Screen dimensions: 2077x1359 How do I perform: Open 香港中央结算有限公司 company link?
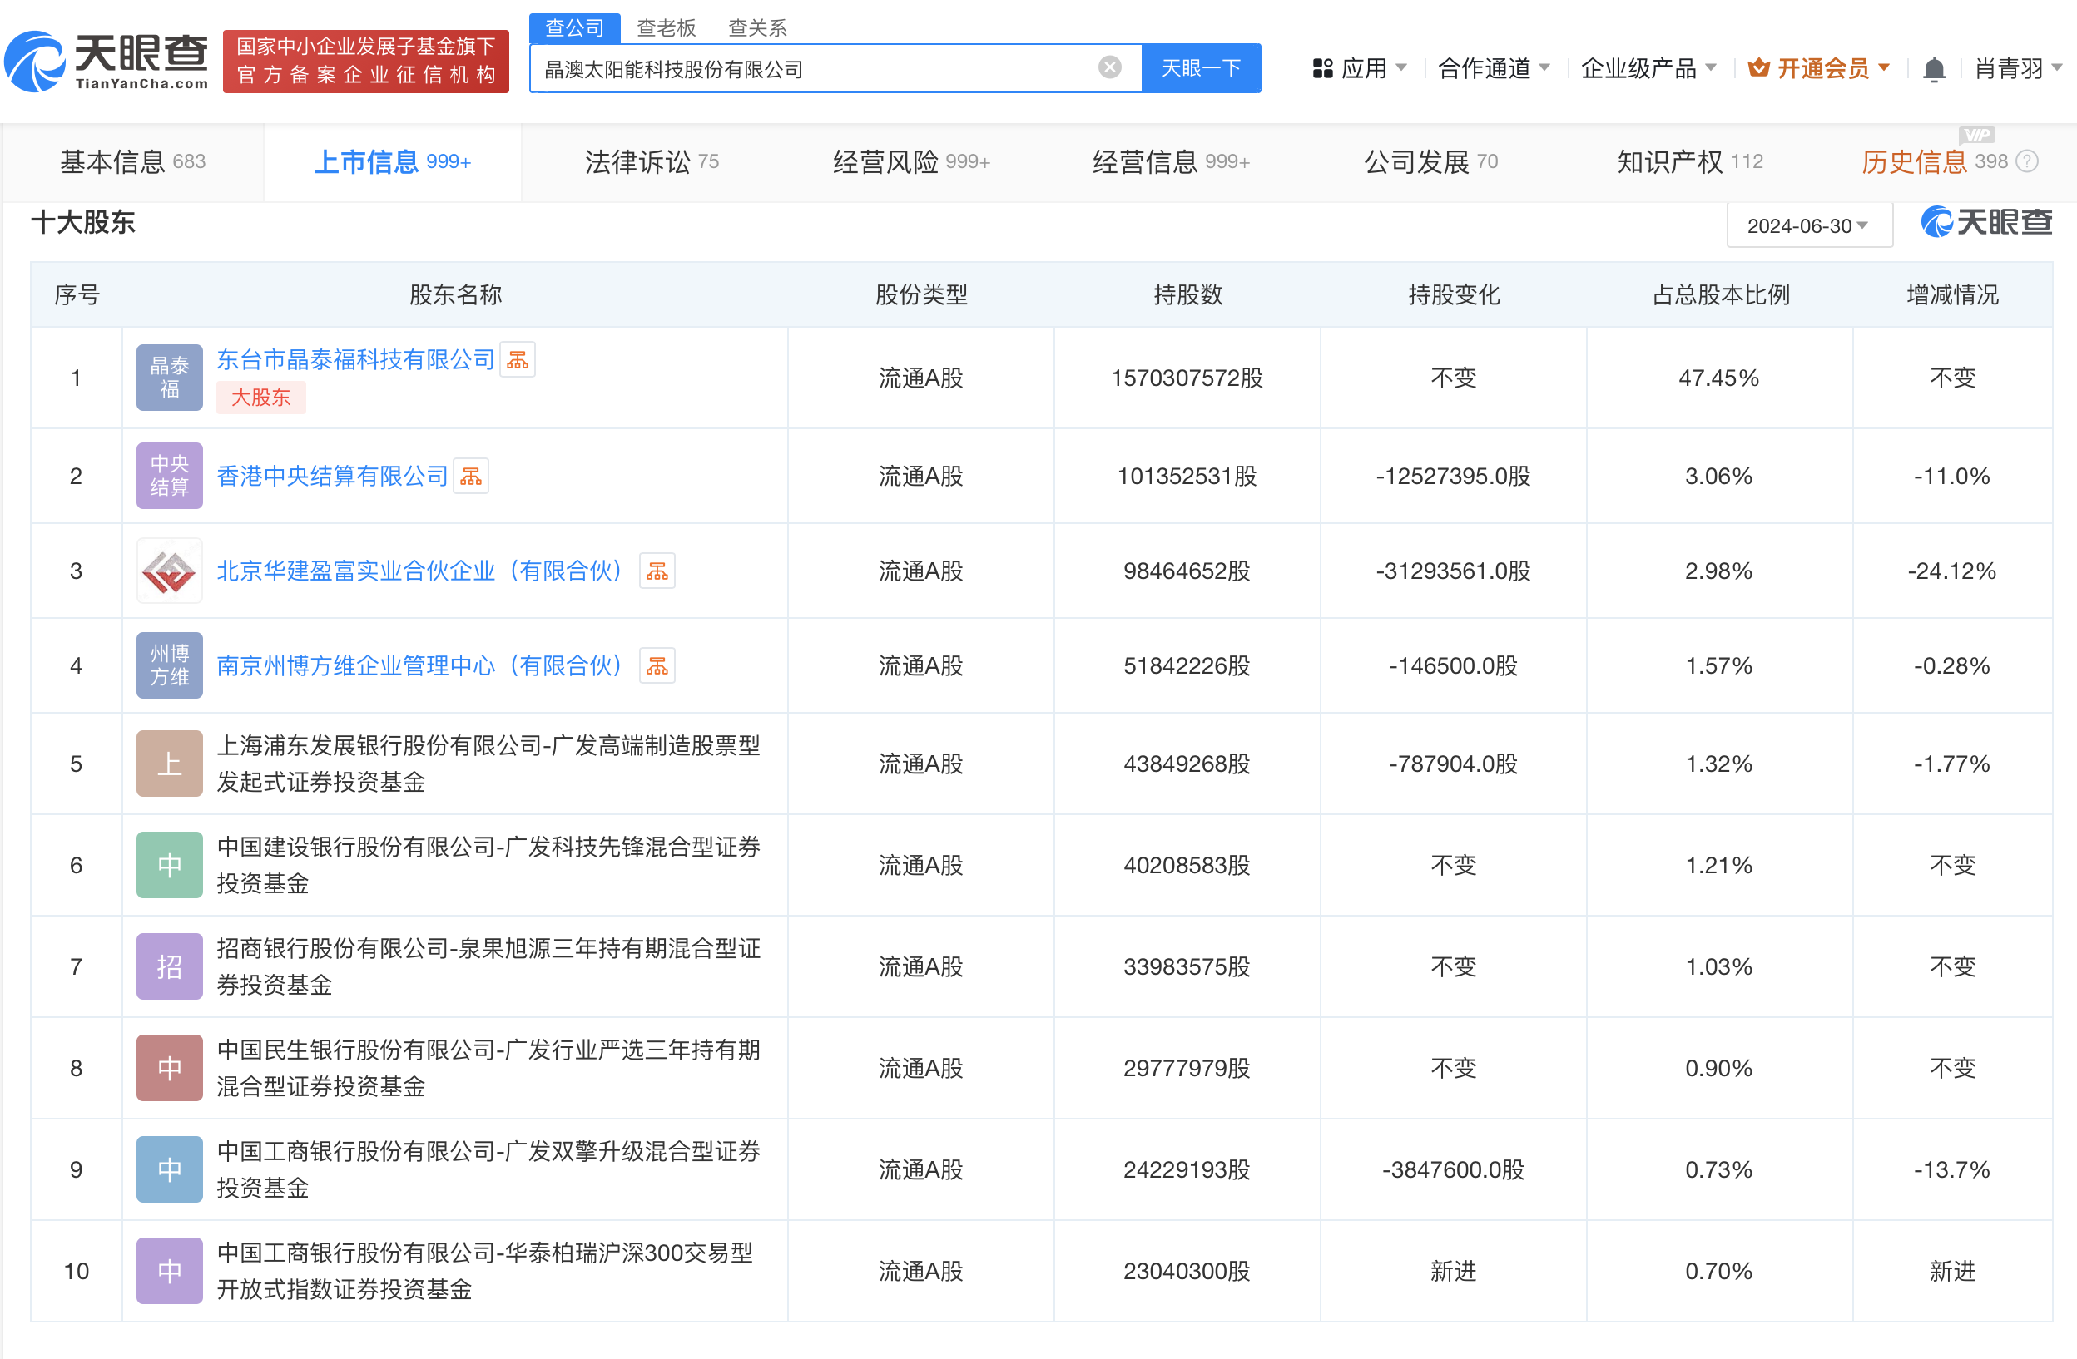click(332, 476)
